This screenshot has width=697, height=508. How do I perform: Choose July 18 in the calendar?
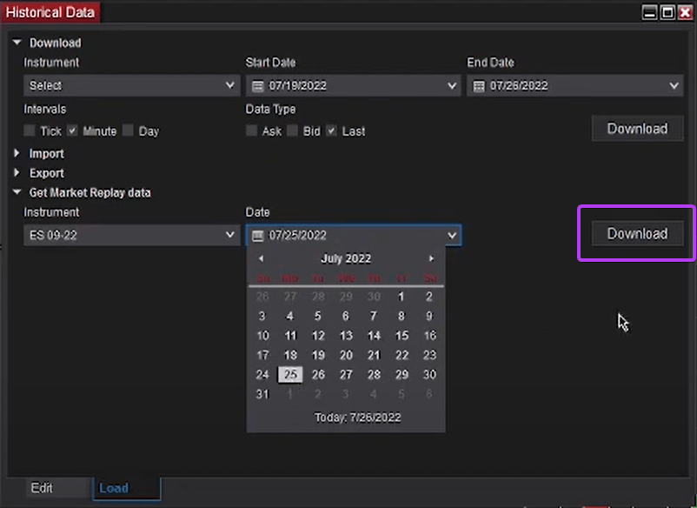coord(290,356)
